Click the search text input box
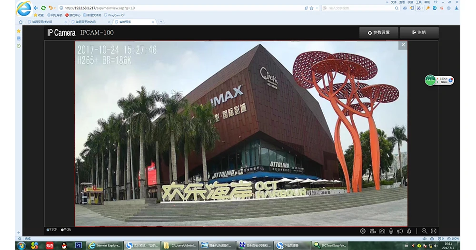The image size is (476, 250). (360, 8)
